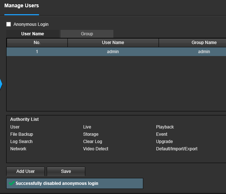Screen dimensions: 226x194
Task: Click the Video Detect authority entry
Action: tap(96, 149)
